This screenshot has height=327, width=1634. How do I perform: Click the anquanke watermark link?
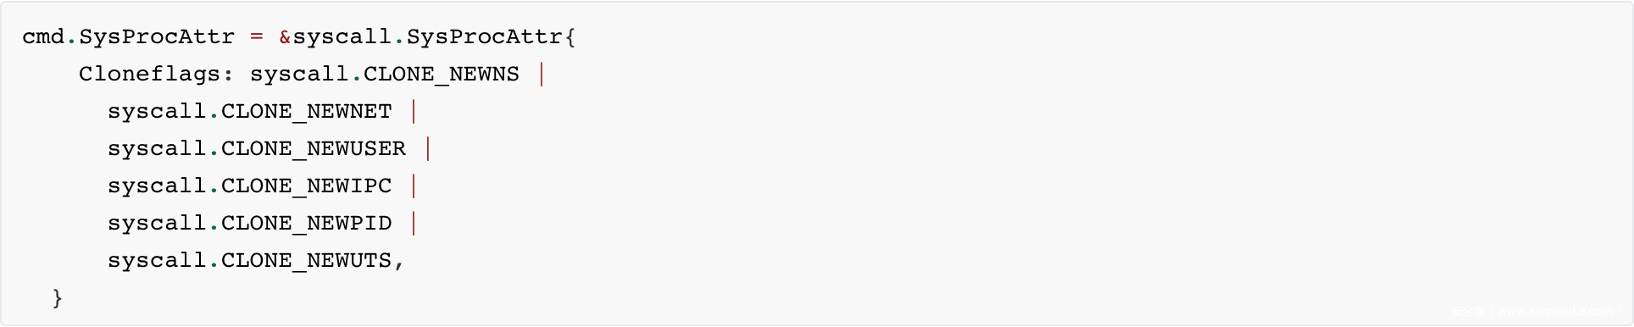1536,311
